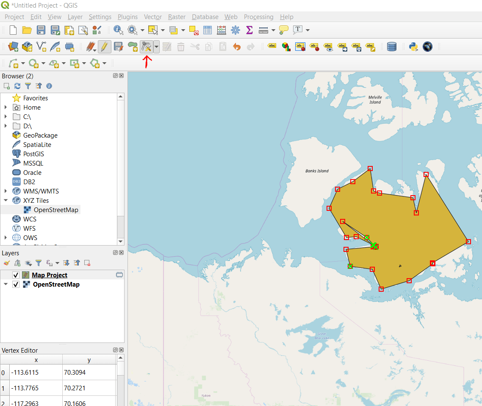This screenshot has width=482, height=406.
Task: Select OpenStreetMap under XYZ Tiles
Action: (x=55, y=210)
